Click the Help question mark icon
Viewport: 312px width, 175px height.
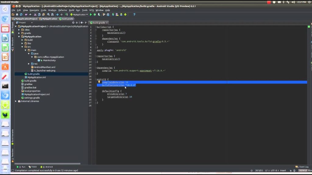134,15
